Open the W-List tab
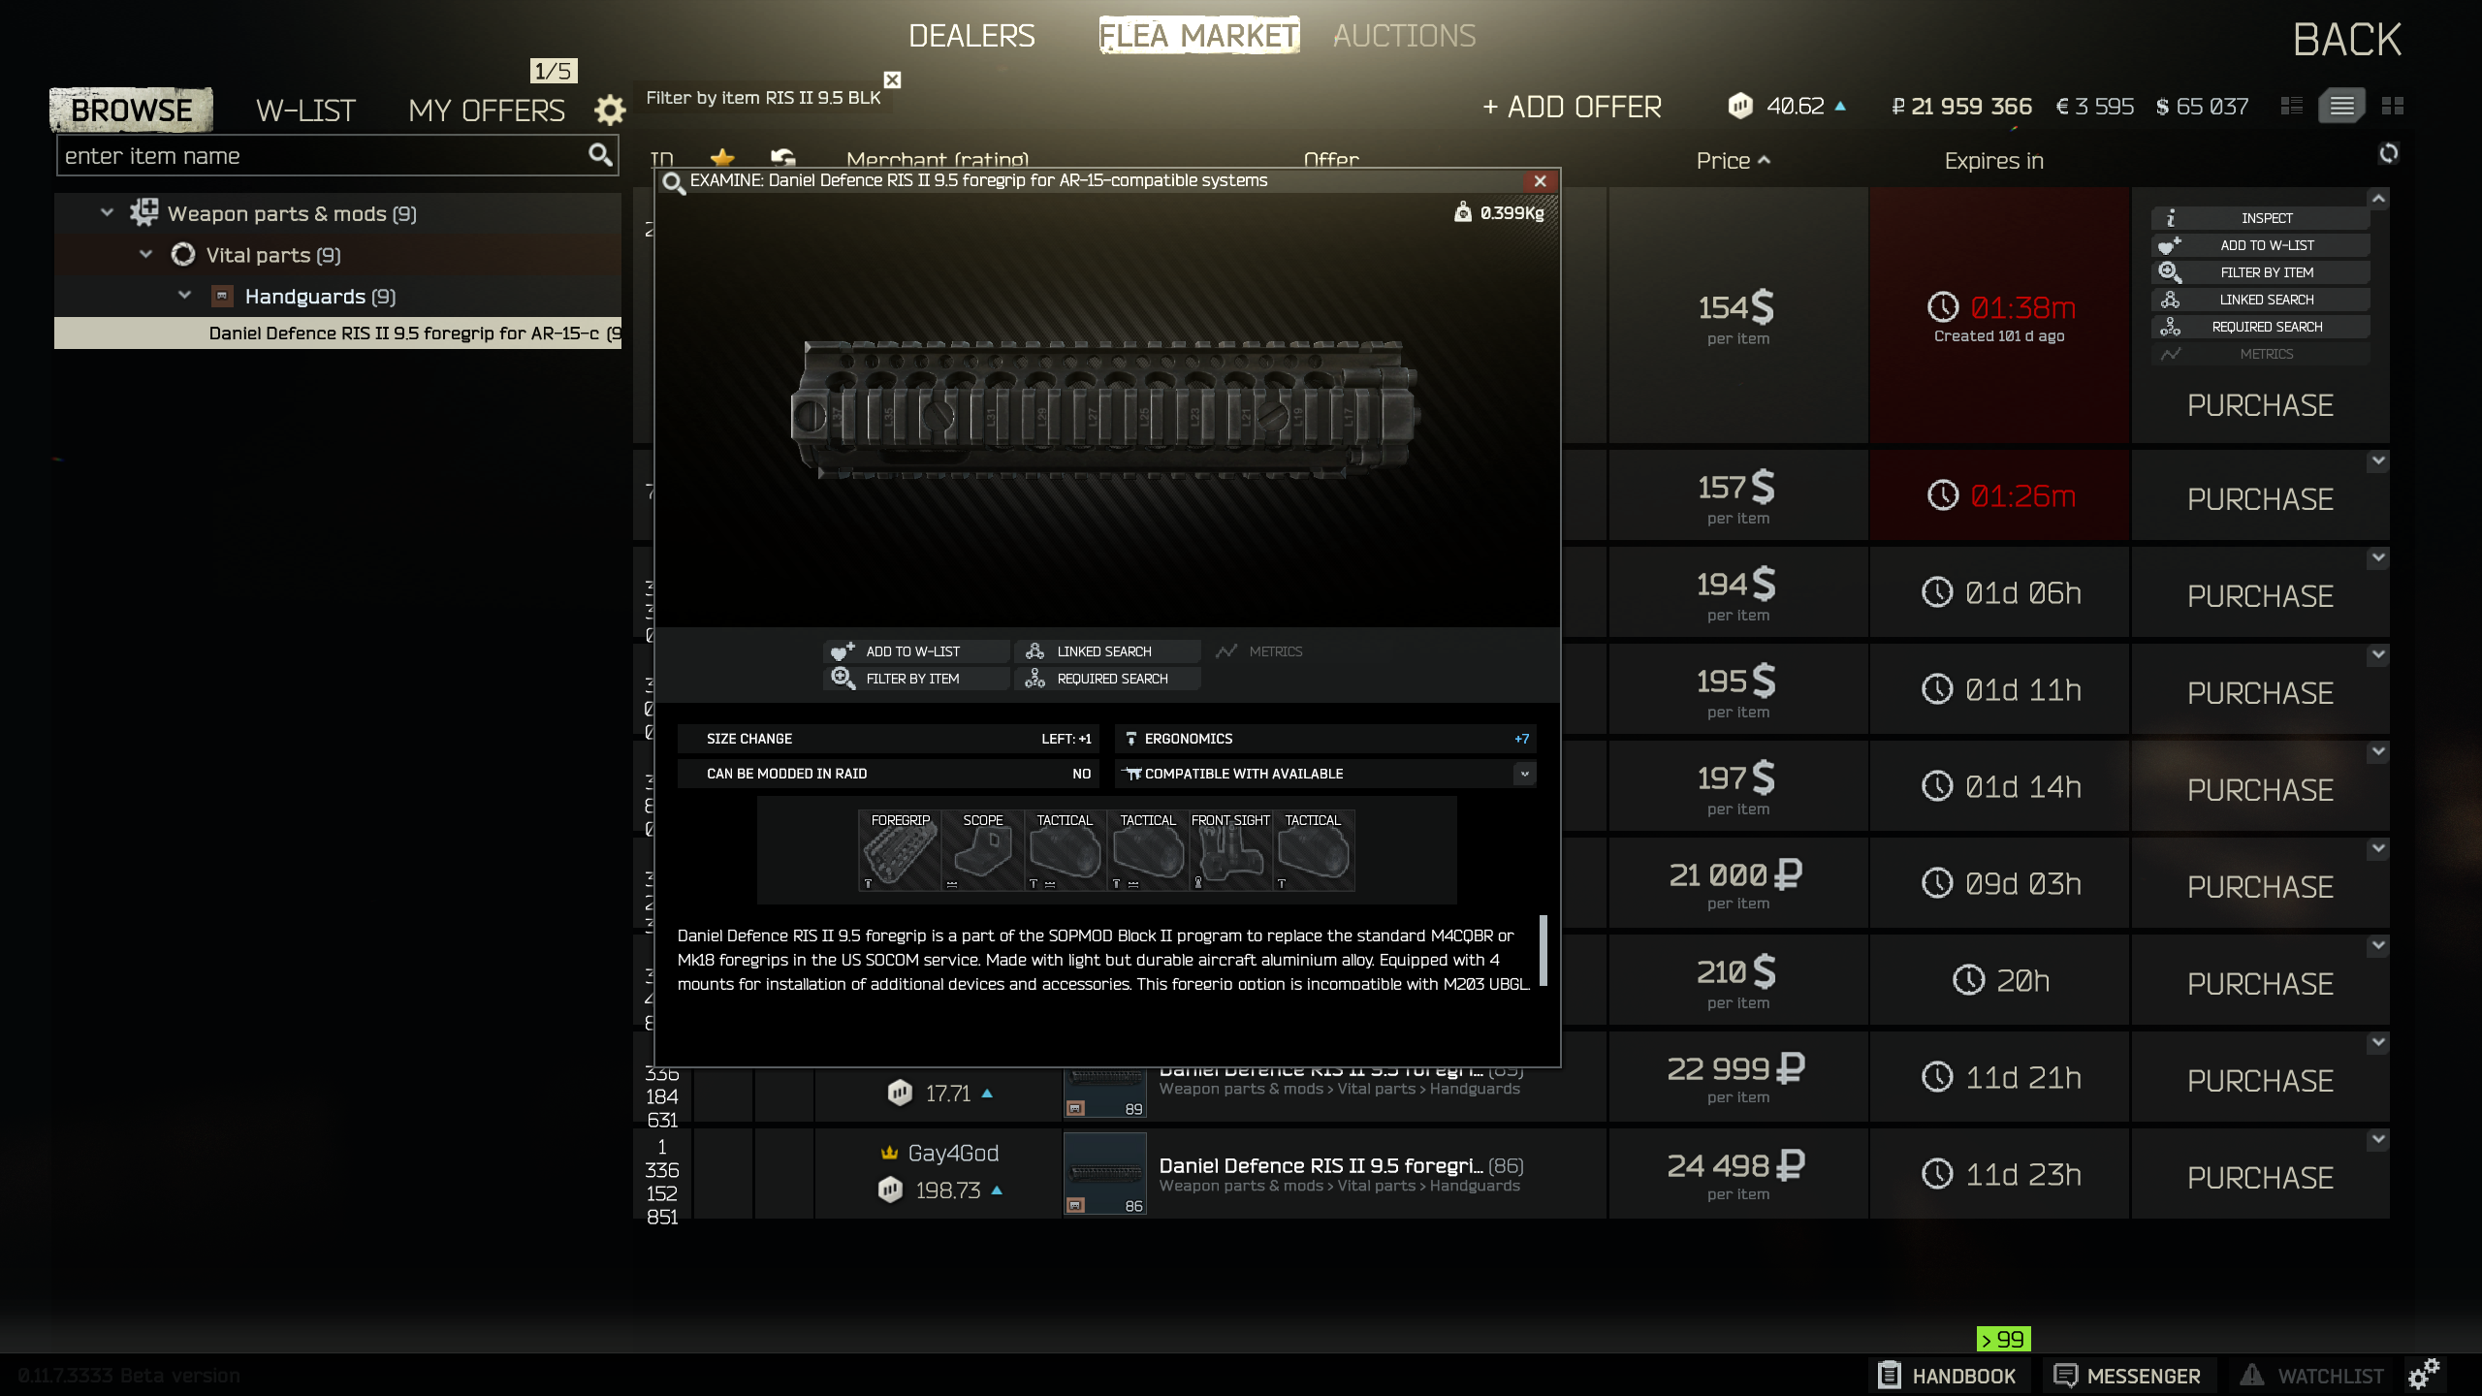2482x1396 pixels. (x=305, y=110)
